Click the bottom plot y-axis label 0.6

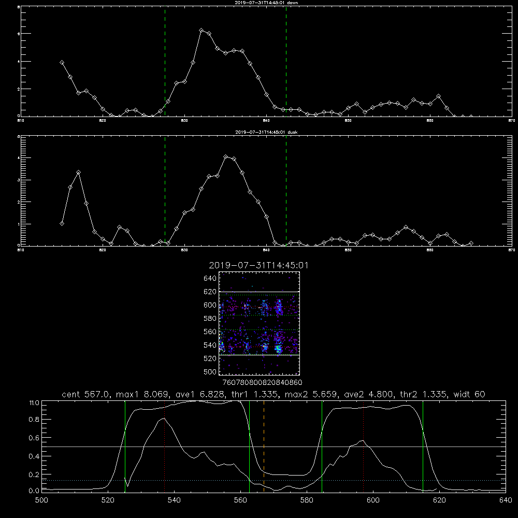coord(34,438)
